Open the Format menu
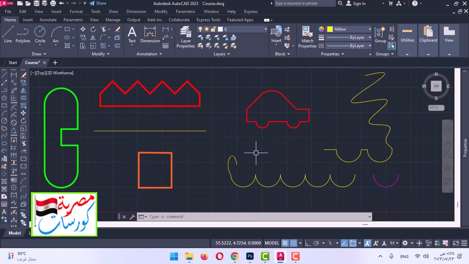Screen dimensions: 469x264 [76, 11]
